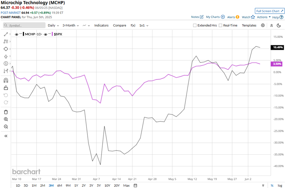Select the 5D time range
This screenshot has width=285, height=188.
point(26,186)
